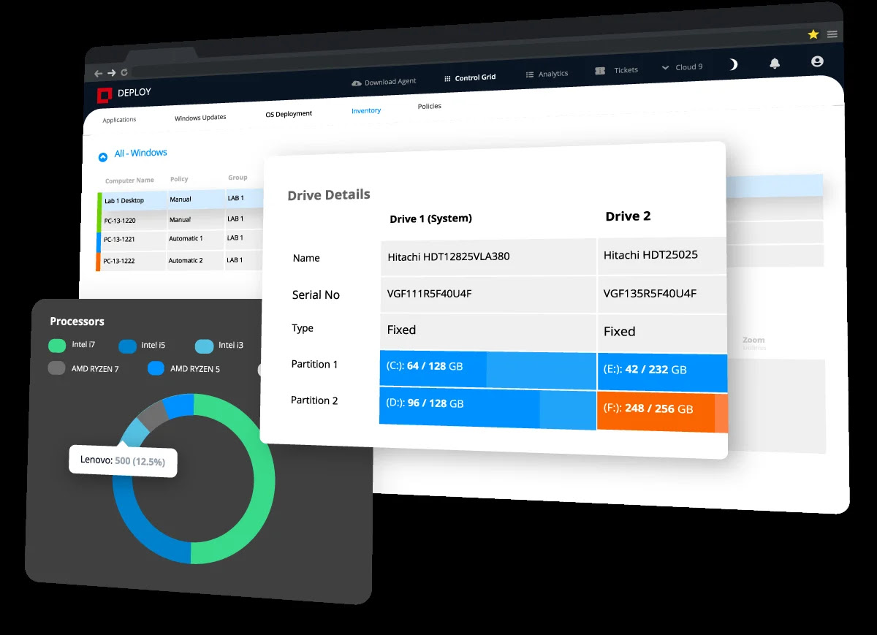Go to the OS Deployment tab
This screenshot has height=635, width=877.
289,114
